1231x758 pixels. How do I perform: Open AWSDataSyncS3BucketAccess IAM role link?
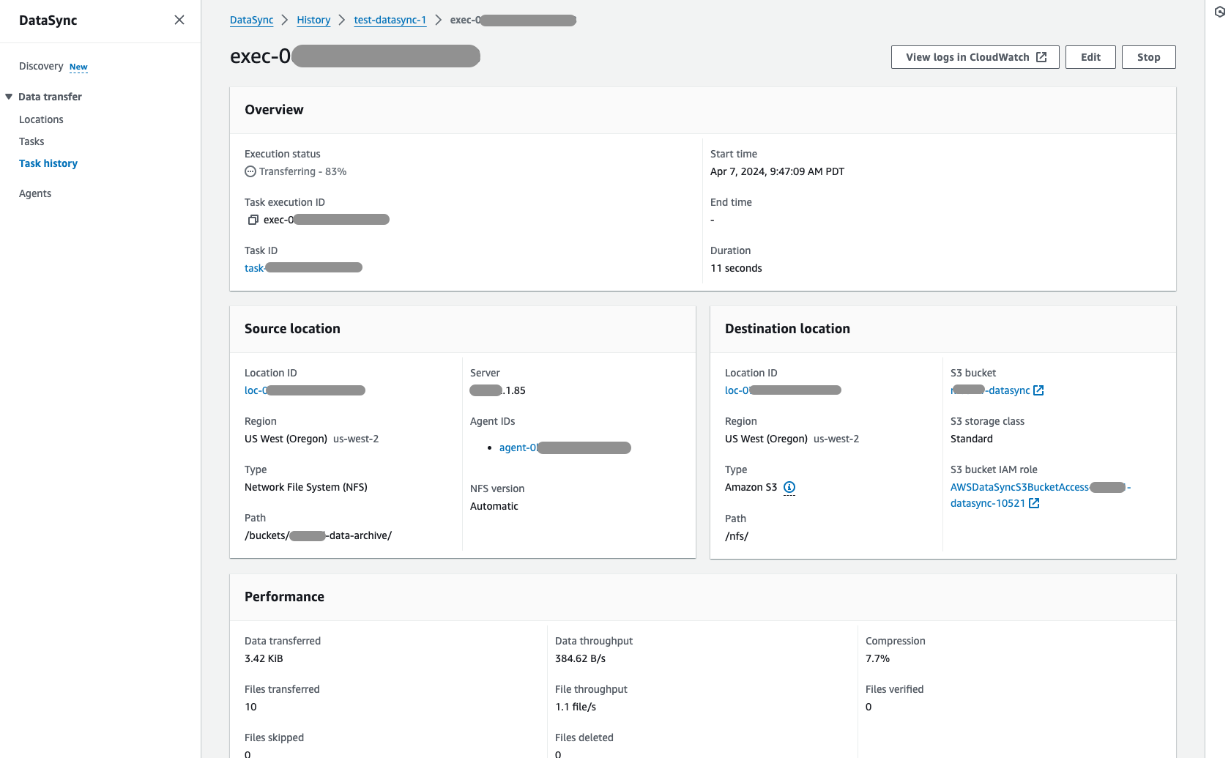coord(1041,495)
